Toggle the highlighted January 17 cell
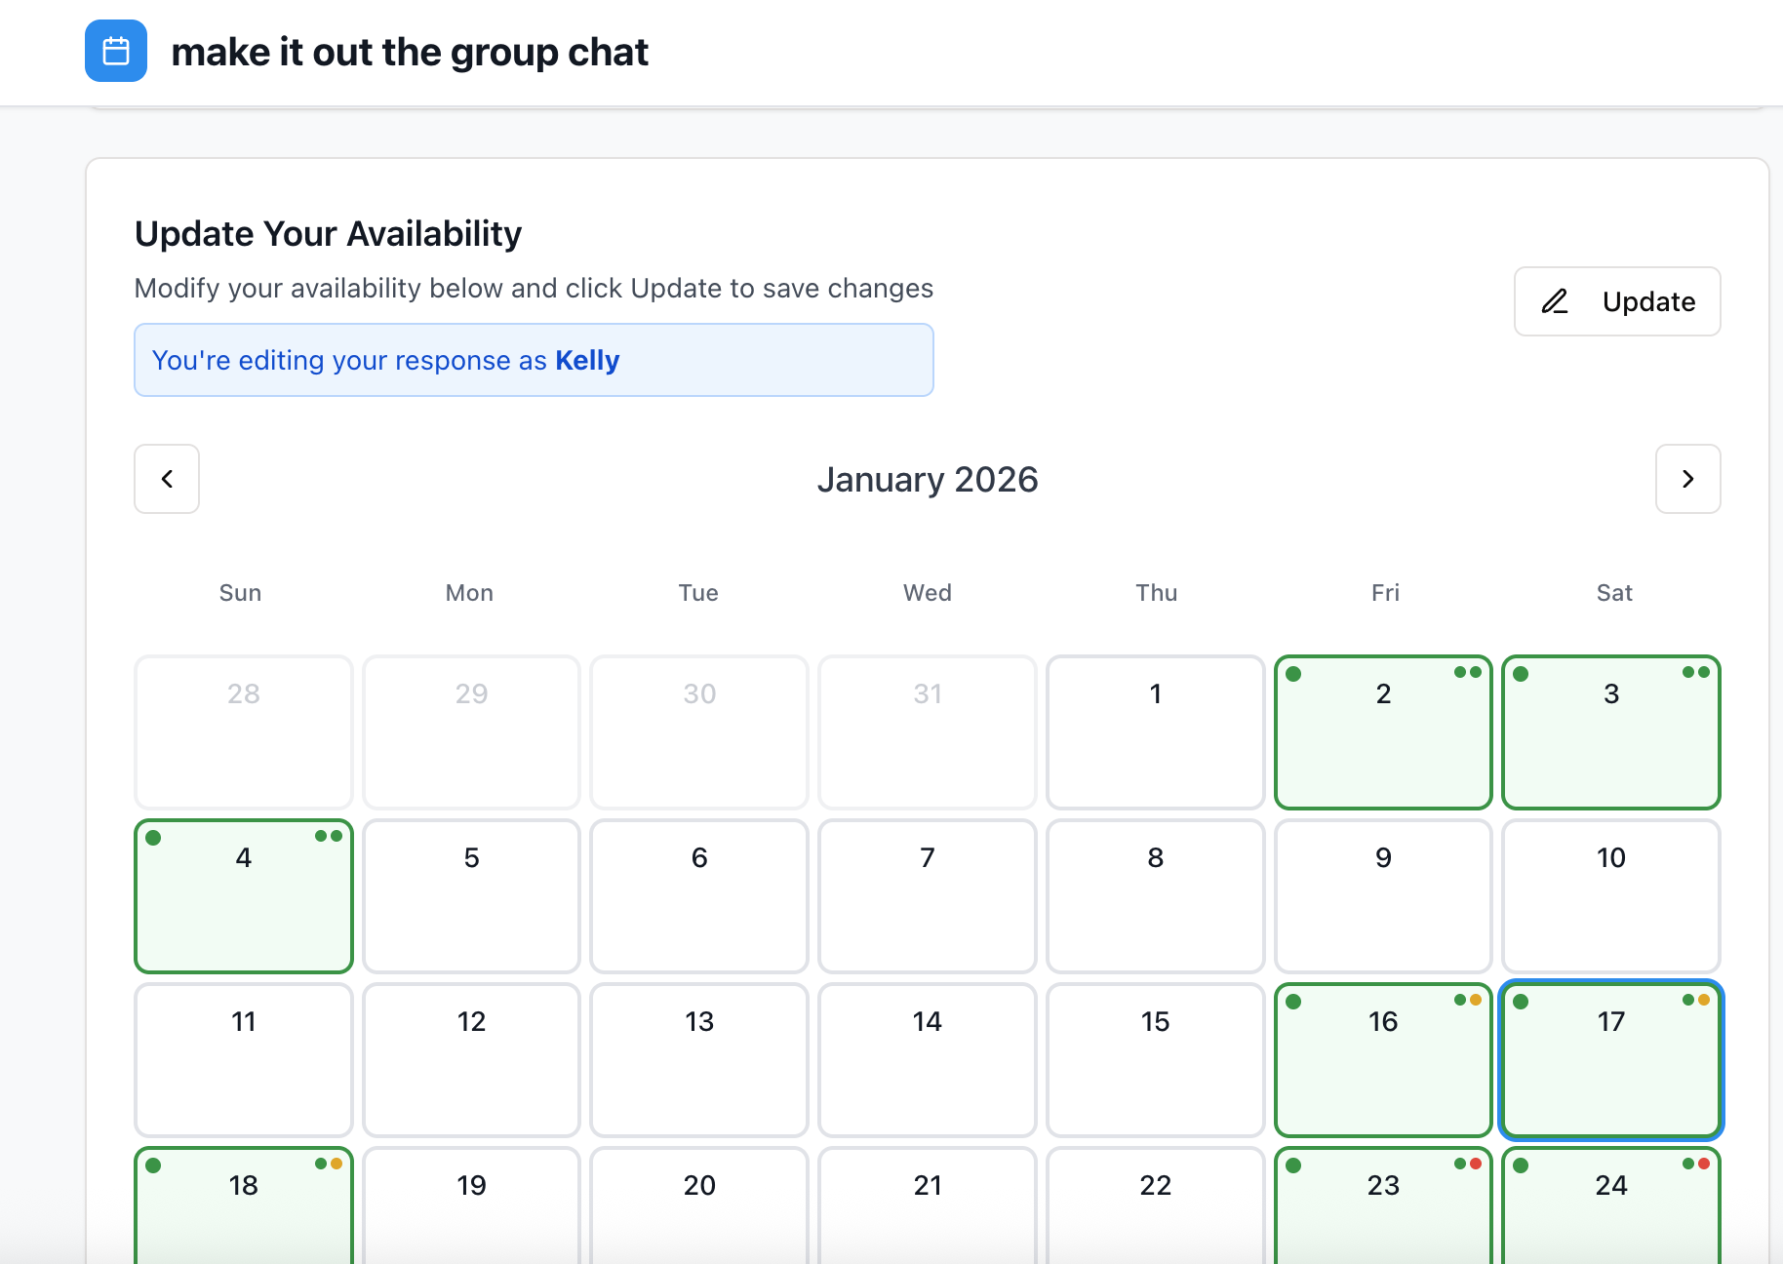1783x1264 pixels. click(1610, 1060)
